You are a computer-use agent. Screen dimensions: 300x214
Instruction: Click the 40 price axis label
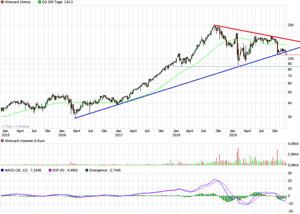[290, 103]
